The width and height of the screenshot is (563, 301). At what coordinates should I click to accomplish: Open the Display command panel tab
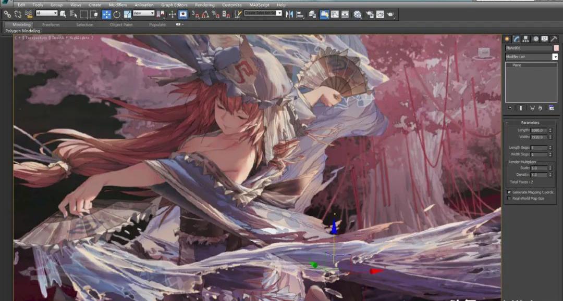coord(545,38)
